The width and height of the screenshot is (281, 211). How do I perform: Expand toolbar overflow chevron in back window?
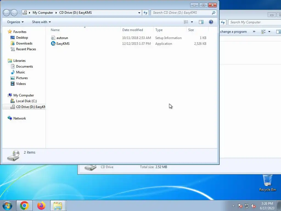pos(254,31)
